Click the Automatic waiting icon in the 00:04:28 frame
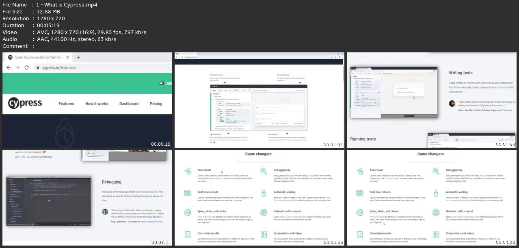519x248 pixels. point(436,193)
